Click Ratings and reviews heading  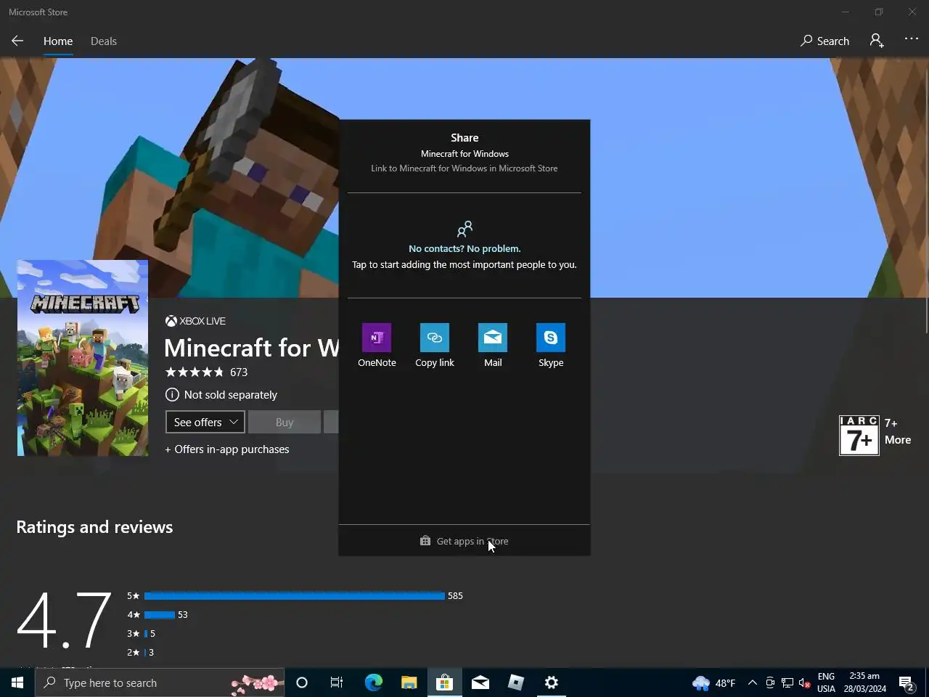pyautogui.click(x=94, y=526)
